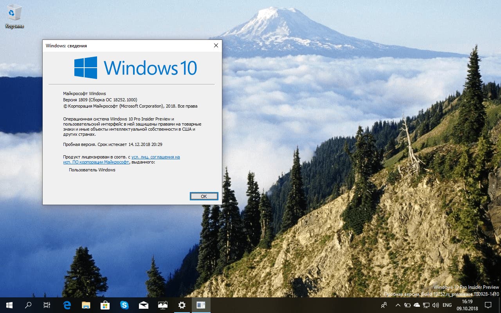Open Action Center

coord(488,305)
